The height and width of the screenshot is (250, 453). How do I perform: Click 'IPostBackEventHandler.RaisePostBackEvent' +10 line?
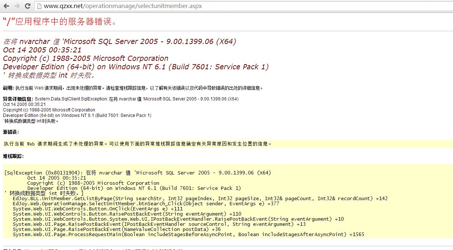178,219
